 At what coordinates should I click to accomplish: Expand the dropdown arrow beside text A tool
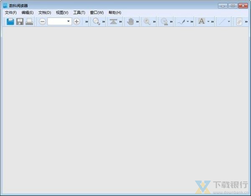(208, 21)
